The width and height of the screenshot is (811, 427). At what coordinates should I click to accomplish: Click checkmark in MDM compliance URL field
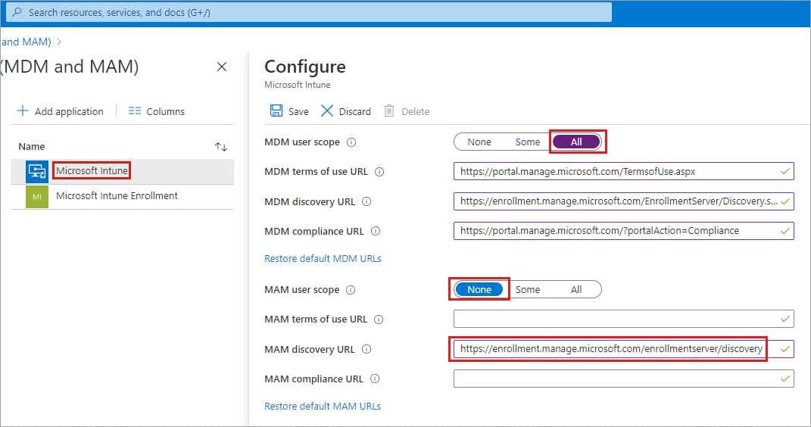tap(784, 231)
